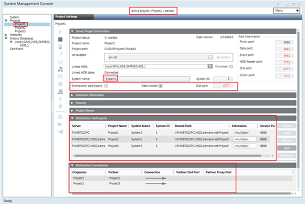Click the plus circle icon in toolbar
Image resolution: width=305 pixels, height=204 pixels.
[x=60, y=117]
